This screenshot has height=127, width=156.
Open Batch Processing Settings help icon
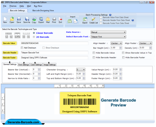pos(110,15)
